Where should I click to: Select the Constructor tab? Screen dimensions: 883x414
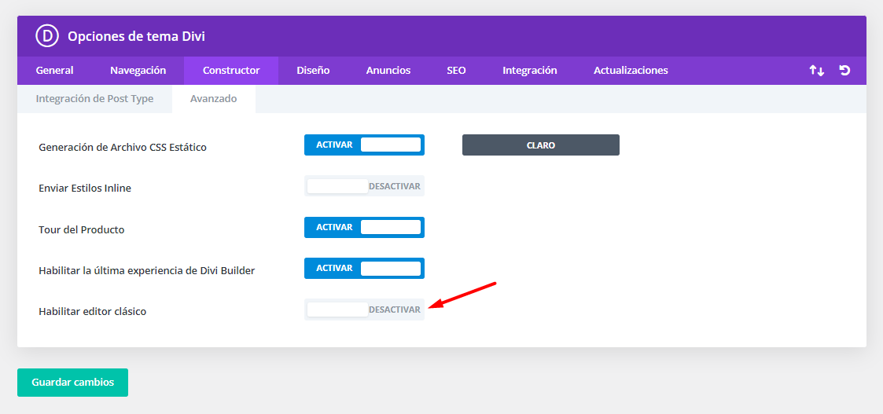(x=231, y=71)
